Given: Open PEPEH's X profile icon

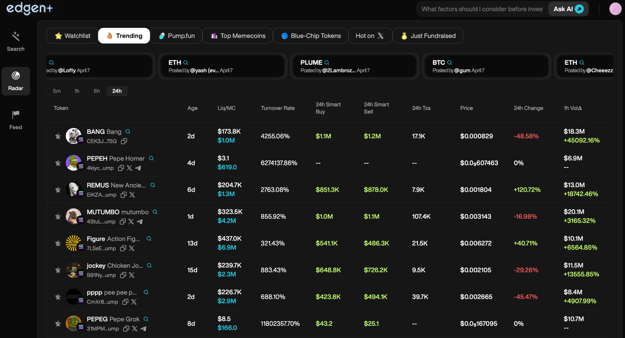Looking at the screenshot, I should click(129, 168).
